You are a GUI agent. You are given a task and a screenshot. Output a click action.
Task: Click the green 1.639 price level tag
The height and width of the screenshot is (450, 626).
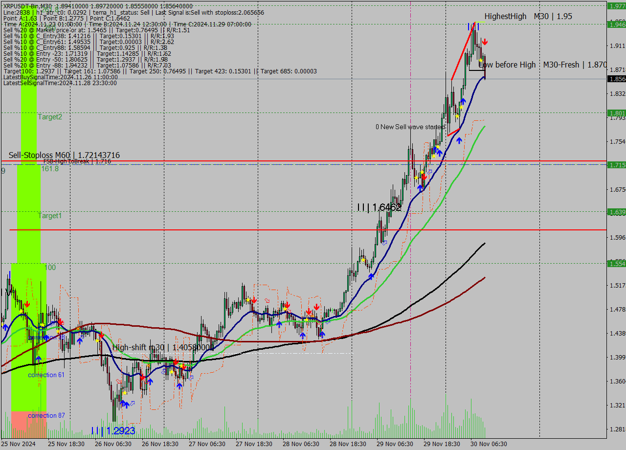[x=616, y=212]
